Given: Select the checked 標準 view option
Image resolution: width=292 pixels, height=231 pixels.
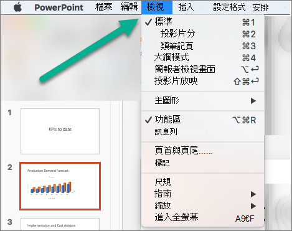Looking at the screenshot, I should (x=202, y=22).
